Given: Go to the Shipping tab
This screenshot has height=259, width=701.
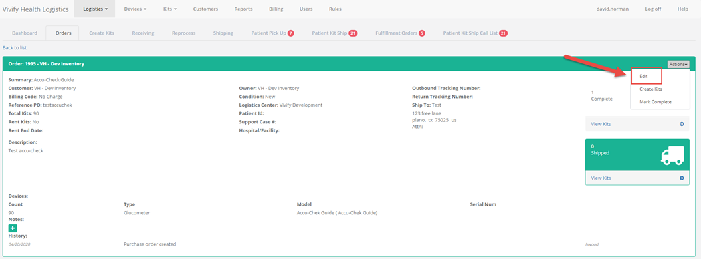Looking at the screenshot, I should pyautogui.click(x=223, y=33).
